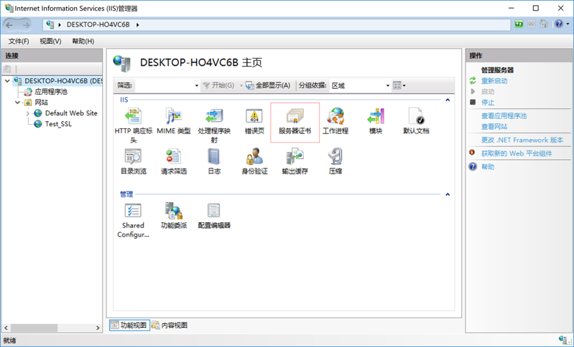Open the HTTP 响应标头 feature
Screen dimensions: 574x347
133,125
